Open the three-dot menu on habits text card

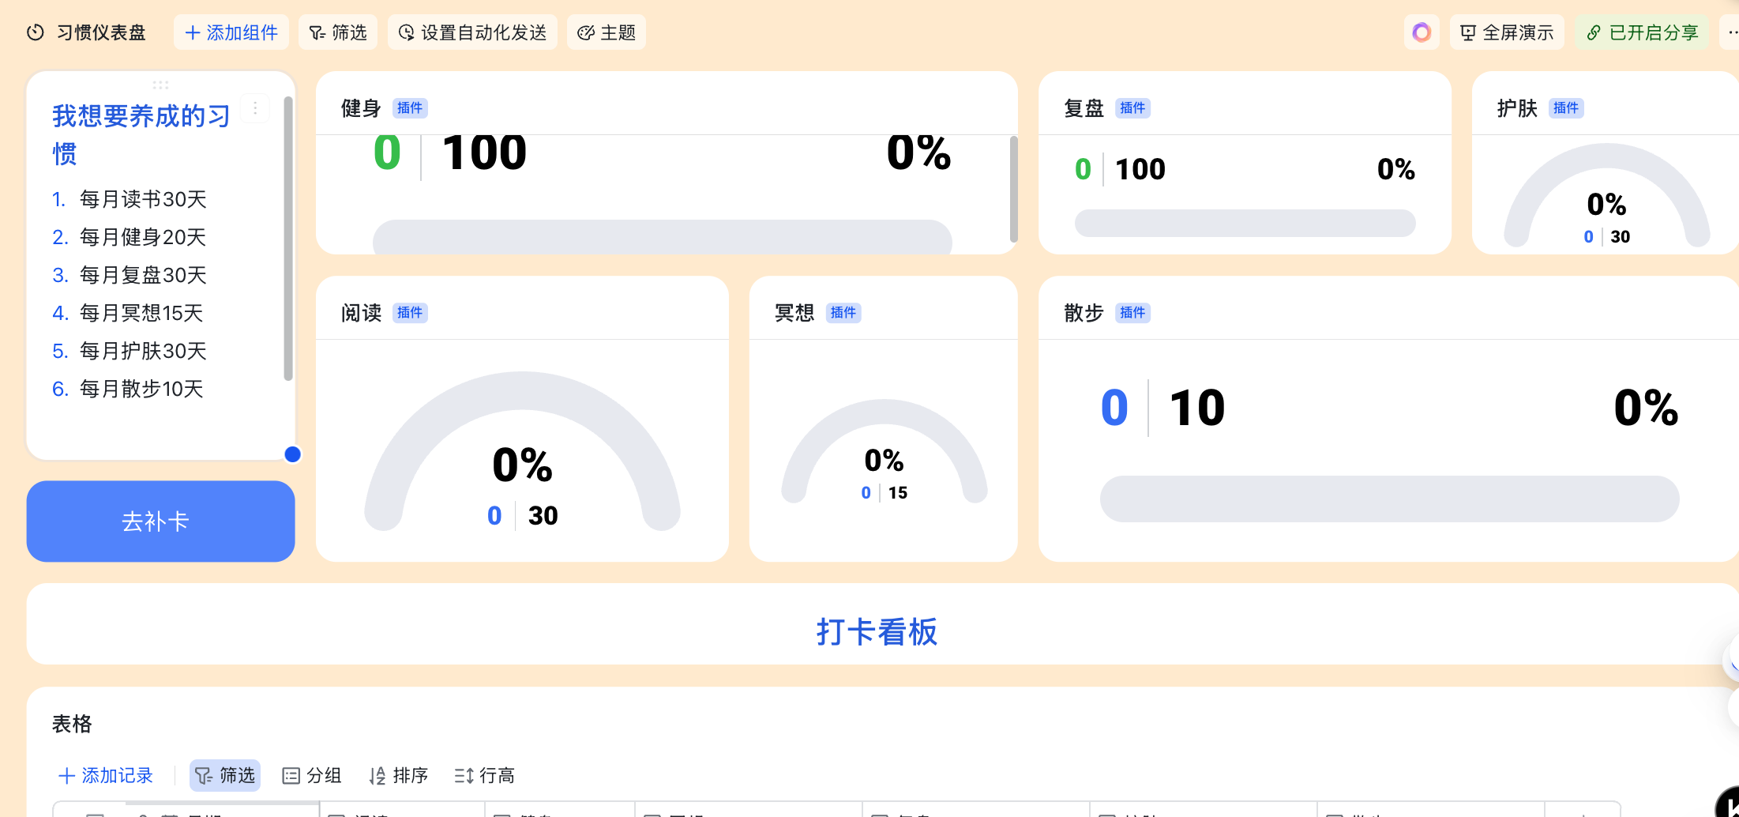(x=255, y=109)
